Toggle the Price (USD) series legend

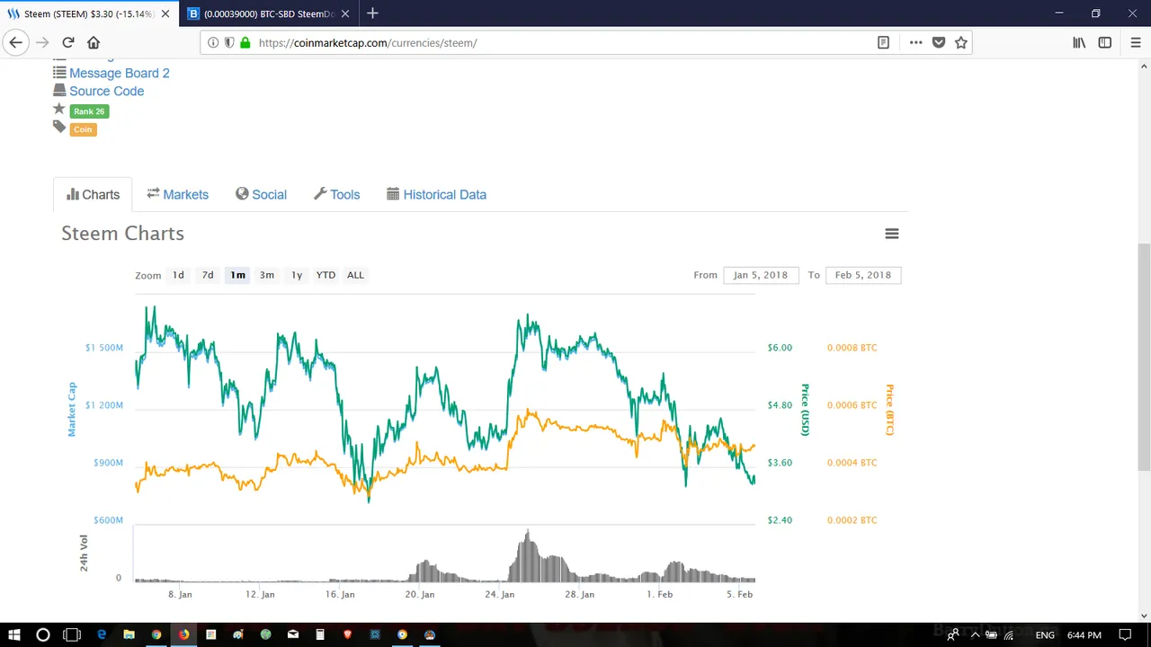coord(805,410)
